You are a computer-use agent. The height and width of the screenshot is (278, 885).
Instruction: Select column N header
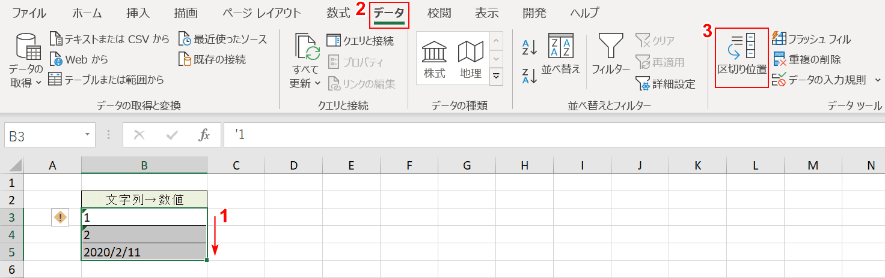871,165
